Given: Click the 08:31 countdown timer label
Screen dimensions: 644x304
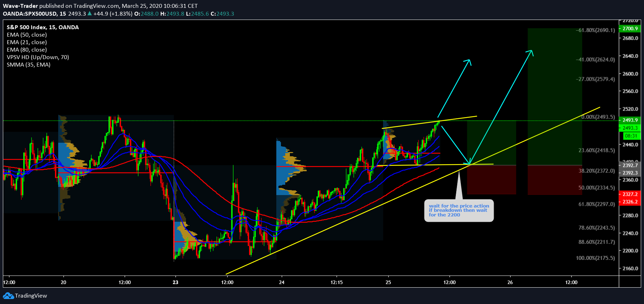Looking at the screenshot, I should tap(631, 136).
